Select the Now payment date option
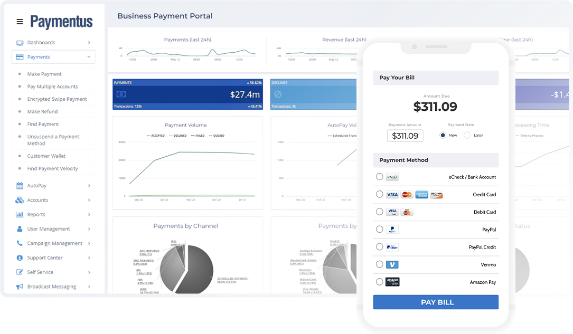This screenshot has width=573, height=334. click(443, 135)
